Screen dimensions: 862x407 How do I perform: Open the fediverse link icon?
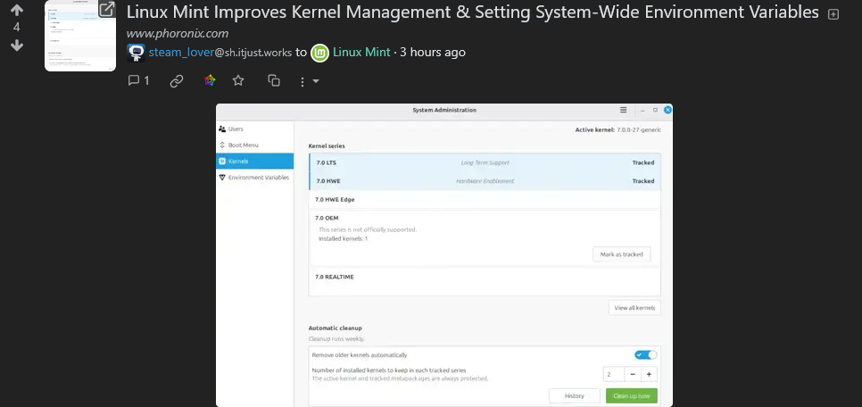pyautogui.click(x=210, y=81)
